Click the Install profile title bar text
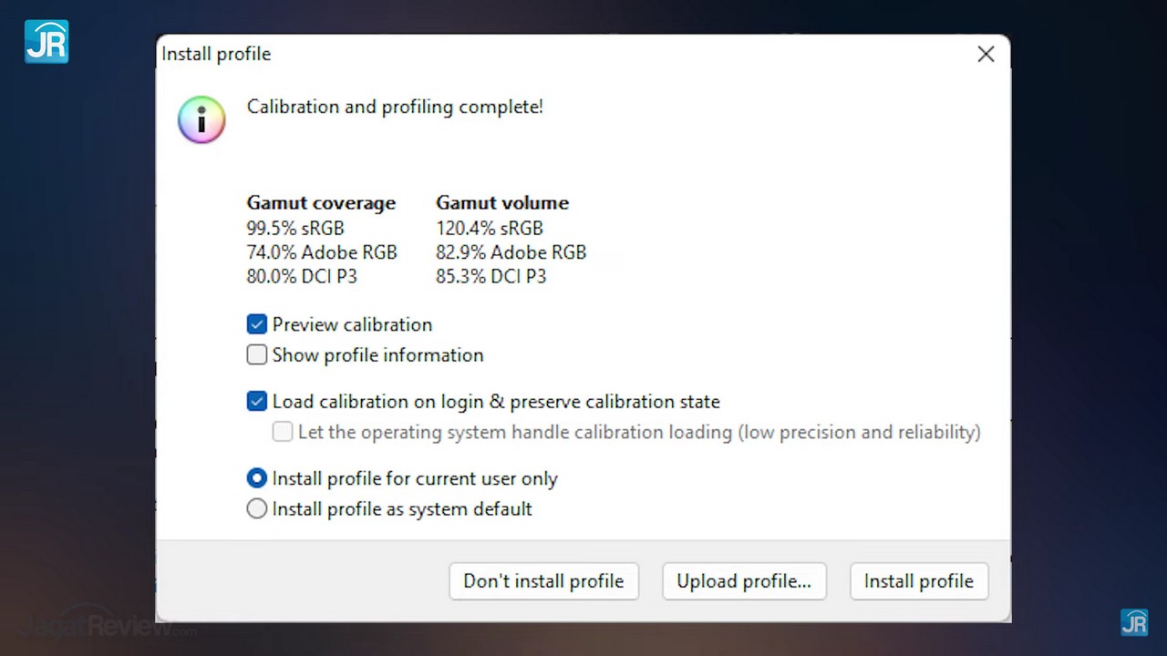The height and width of the screenshot is (656, 1167). coord(216,55)
